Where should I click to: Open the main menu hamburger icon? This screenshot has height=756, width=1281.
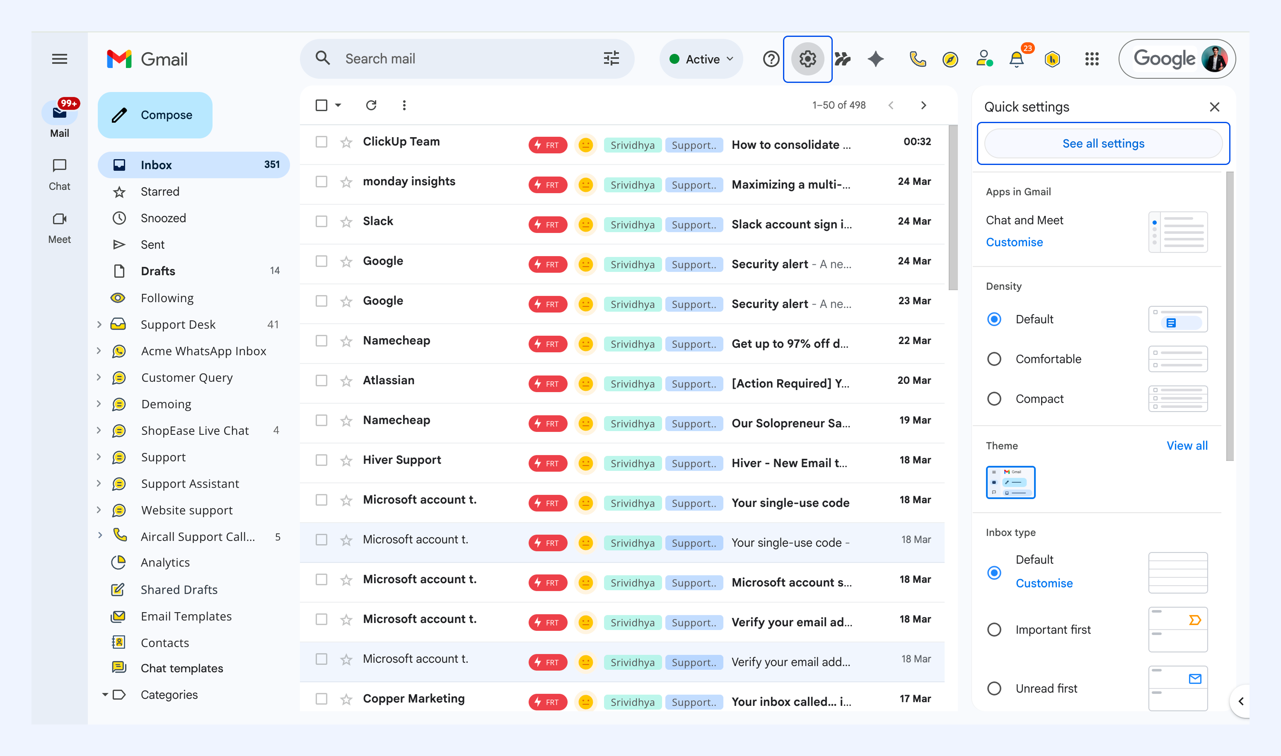[60, 59]
